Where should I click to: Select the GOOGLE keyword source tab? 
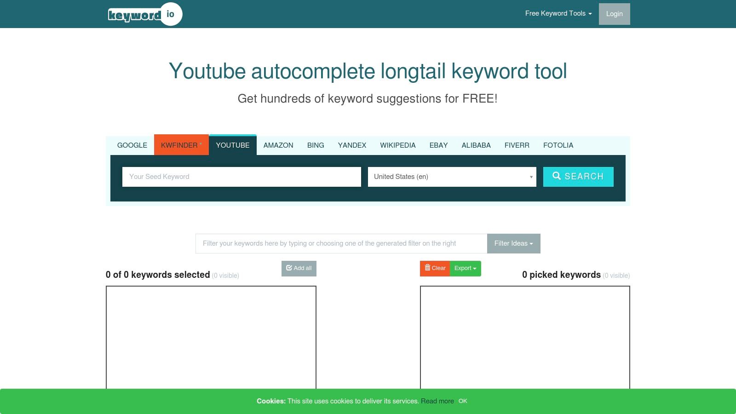pyautogui.click(x=132, y=145)
